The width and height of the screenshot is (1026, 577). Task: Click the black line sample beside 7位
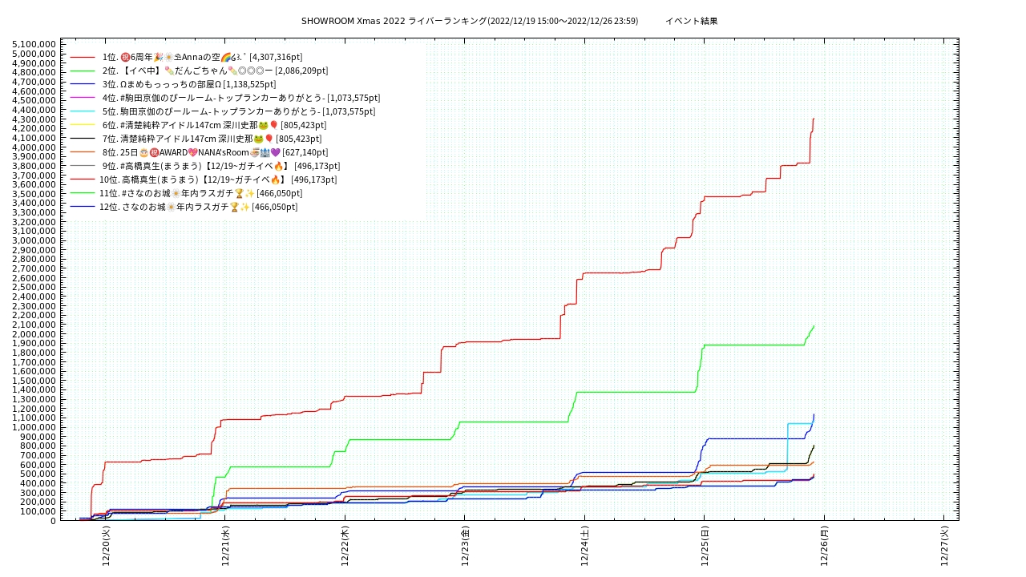(83, 139)
